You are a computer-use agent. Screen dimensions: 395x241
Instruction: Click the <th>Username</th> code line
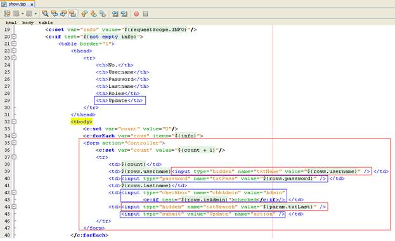tap(122, 72)
